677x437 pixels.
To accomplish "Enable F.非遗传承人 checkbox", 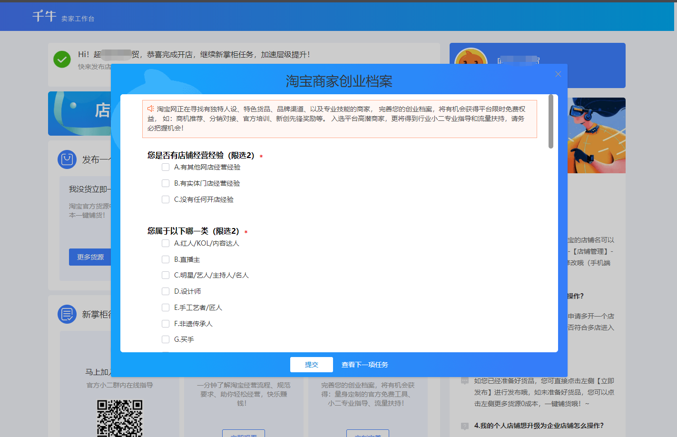I will coord(166,324).
